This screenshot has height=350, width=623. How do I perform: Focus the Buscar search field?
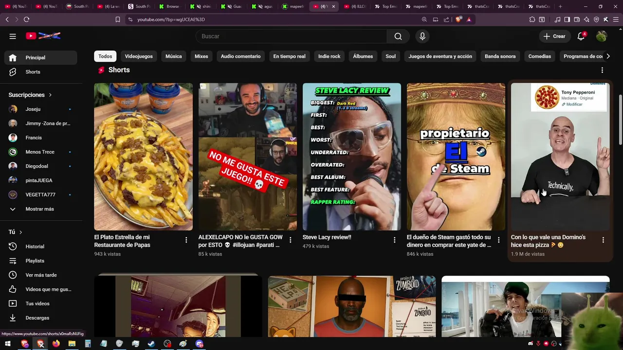pyautogui.click(x=291, y=36)
